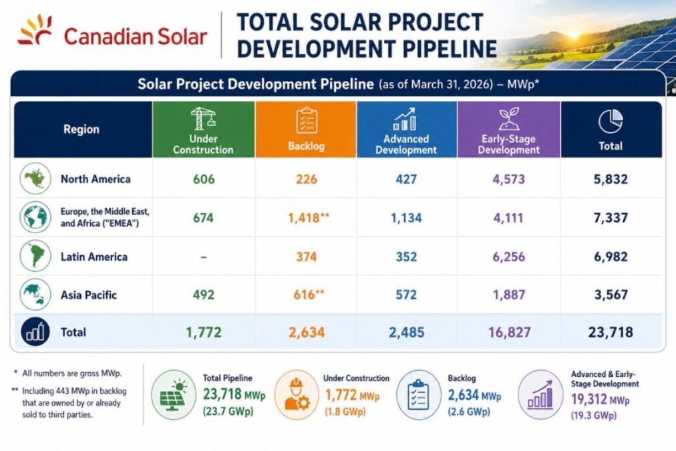The image size is (676, 451).
Task: Click the early-stage total 16,827
Action: tap(509, 333)
